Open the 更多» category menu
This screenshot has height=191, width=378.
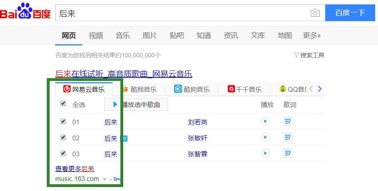pyautogui.click(x=312, y=35)
